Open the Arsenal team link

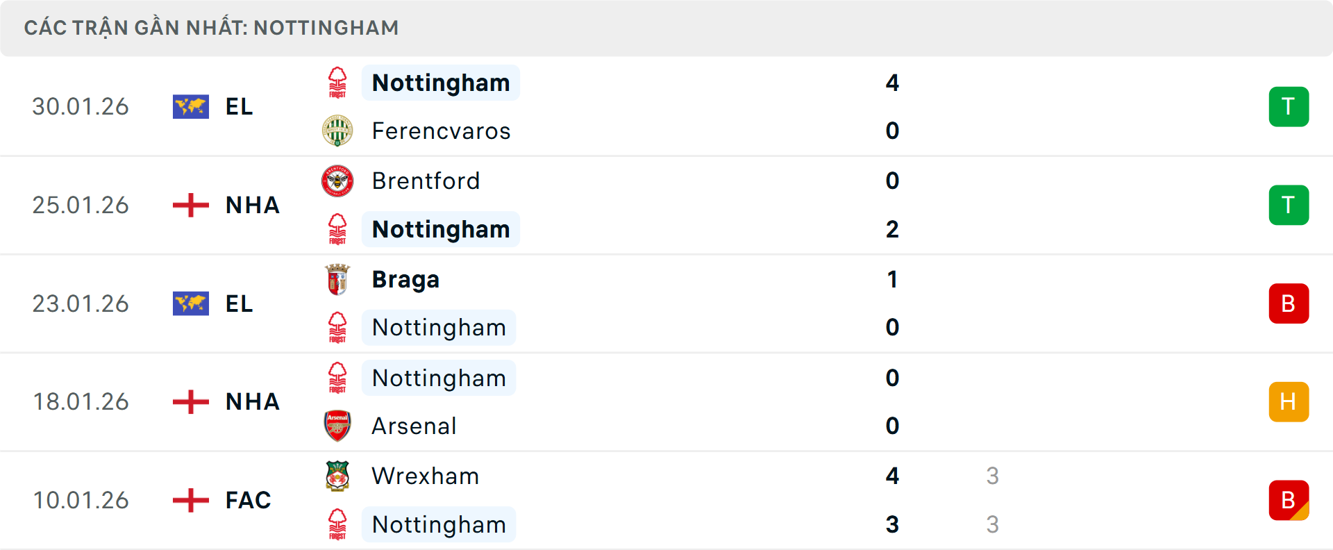[x=414, y=426]
